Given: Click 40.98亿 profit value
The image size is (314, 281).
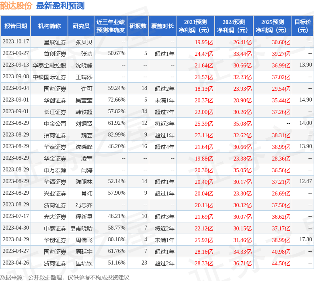Looking at the screenshot, I should point(281,252).
